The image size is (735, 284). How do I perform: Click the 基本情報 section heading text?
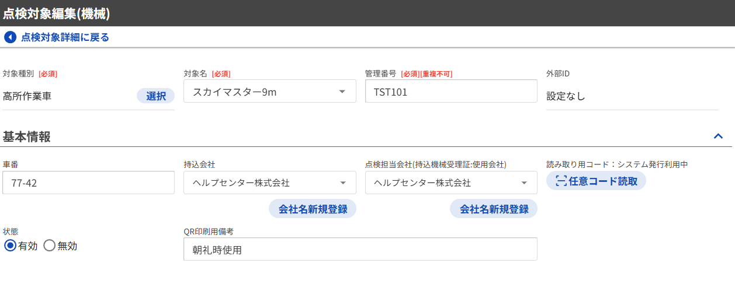point(27,137)
